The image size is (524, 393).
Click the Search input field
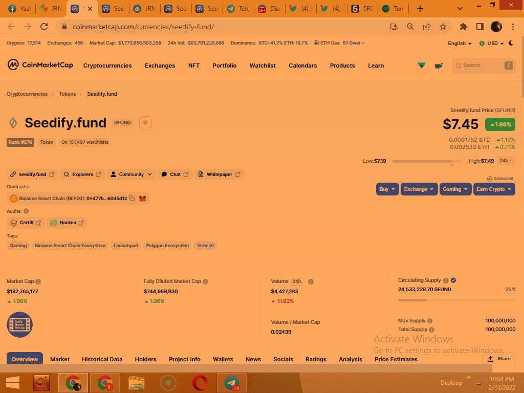(x=484, y=65)
